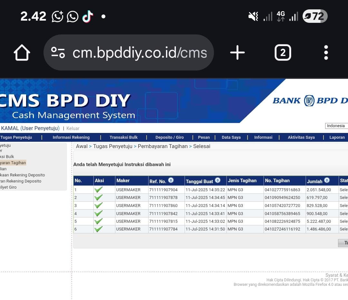This screenshot has width=348, height=300.
Task: Open the Transaksi Bulk menu
Action: tap(123, 137)
